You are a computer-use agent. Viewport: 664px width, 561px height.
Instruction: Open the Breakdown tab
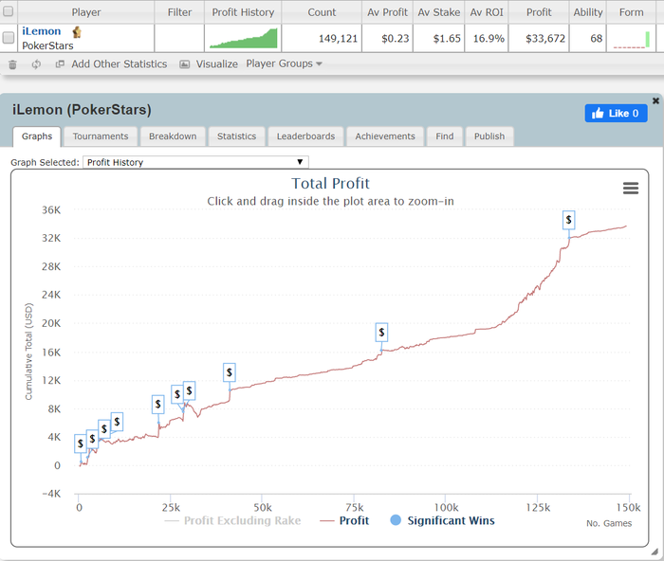pos(173,136)
